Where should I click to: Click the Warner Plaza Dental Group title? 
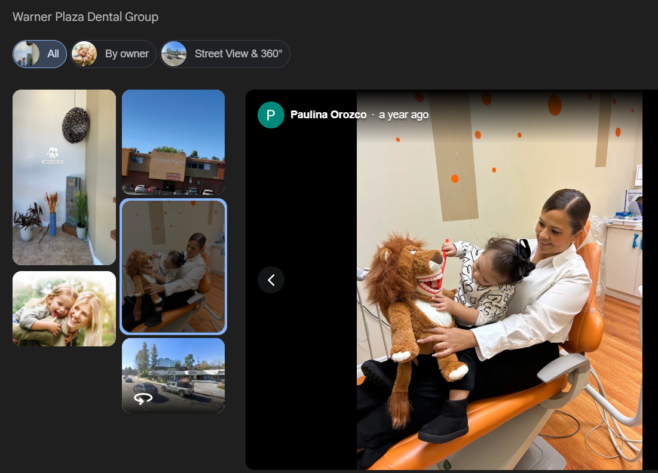click(x=85, y=17)
